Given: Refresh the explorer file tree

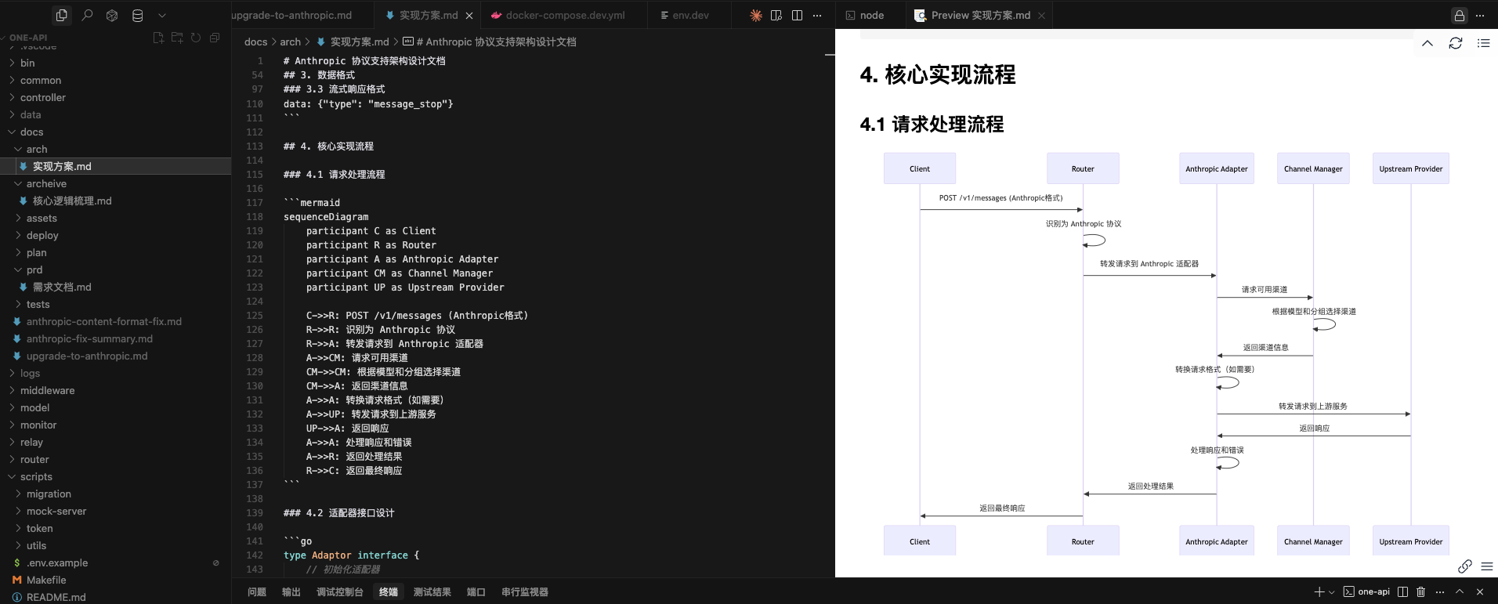Looking at the screenshot, I should pos(196,38).
